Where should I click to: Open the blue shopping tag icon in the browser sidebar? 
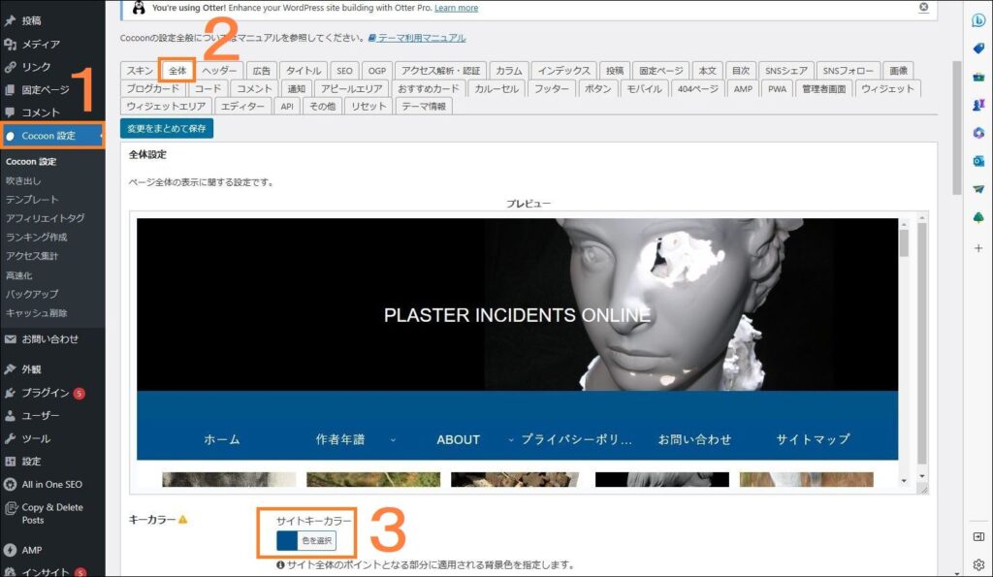[x=978, y=48]
